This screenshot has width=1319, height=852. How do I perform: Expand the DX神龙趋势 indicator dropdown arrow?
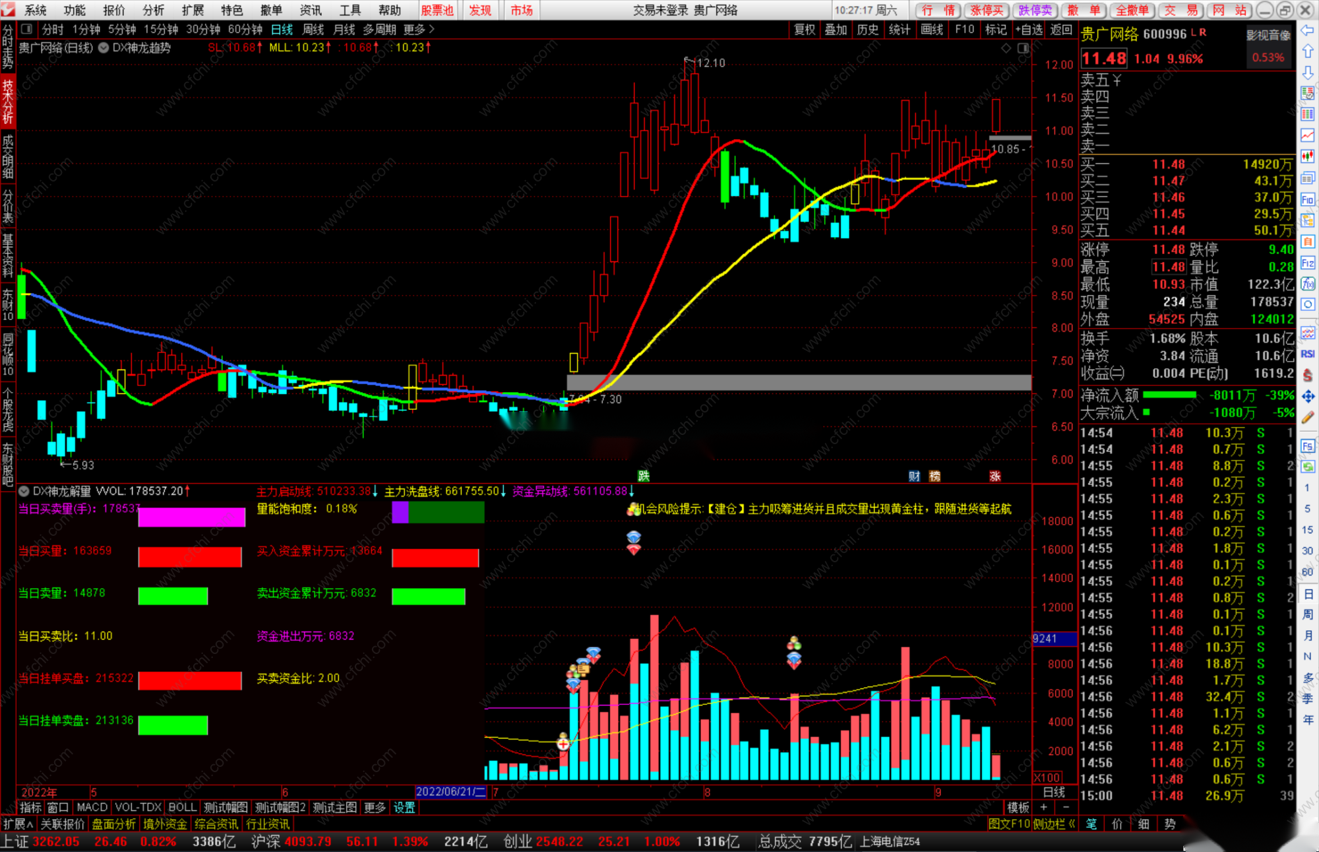[104, 48]
